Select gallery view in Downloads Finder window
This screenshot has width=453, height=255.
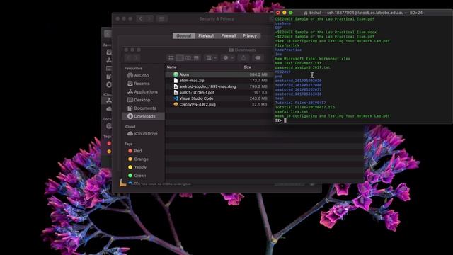tap(197, 58)
